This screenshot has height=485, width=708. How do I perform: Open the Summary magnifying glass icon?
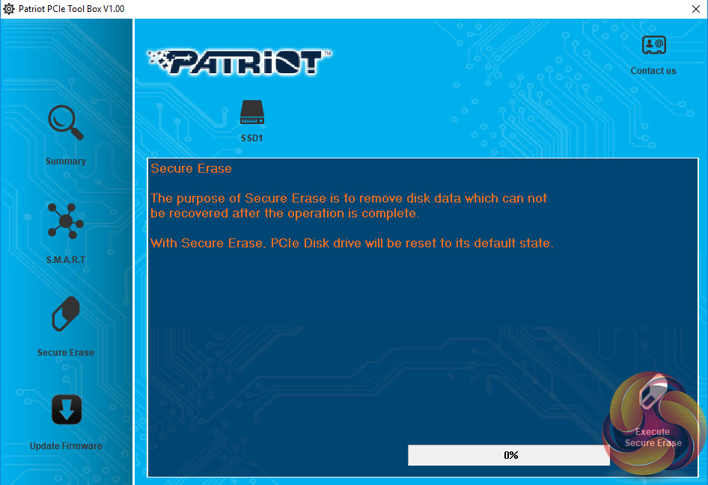point(65,123)
